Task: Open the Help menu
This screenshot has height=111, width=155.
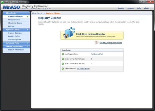Action: point(139,8)
